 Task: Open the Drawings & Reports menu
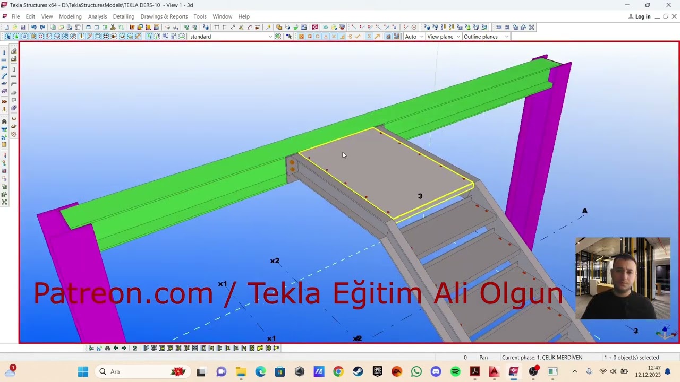click(x=164, y=16)
